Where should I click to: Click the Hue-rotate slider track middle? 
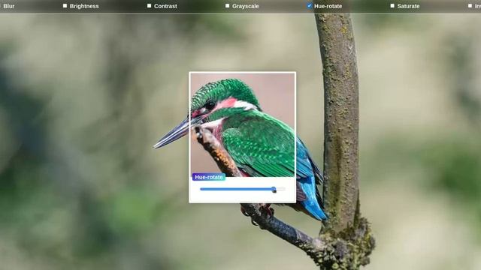click(242, 189)
